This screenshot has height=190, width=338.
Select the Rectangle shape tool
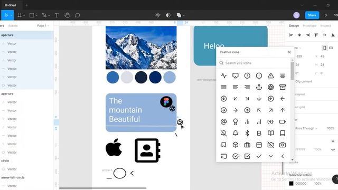pyautogui.click(x=32, y=15)
